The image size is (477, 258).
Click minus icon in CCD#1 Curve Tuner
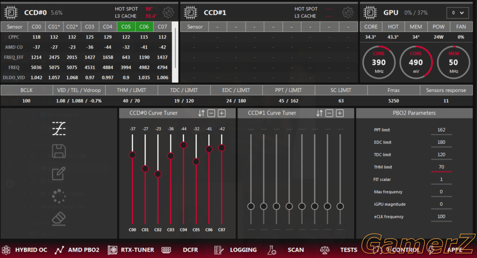(329, 113)
